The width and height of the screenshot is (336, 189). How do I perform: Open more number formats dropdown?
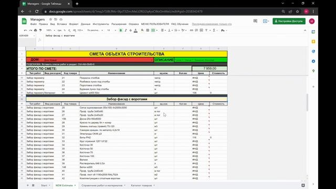pos(80,30)
